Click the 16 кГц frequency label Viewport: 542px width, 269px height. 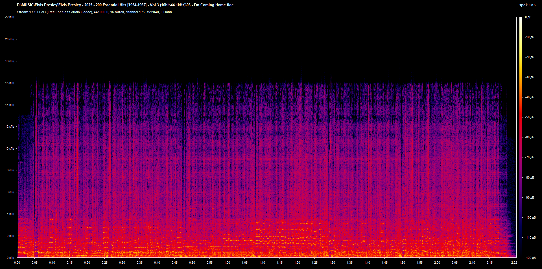(x=10, y=83)
